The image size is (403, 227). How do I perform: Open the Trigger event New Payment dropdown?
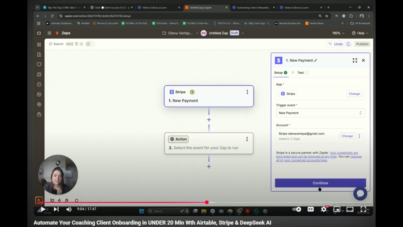click(320, 113)
